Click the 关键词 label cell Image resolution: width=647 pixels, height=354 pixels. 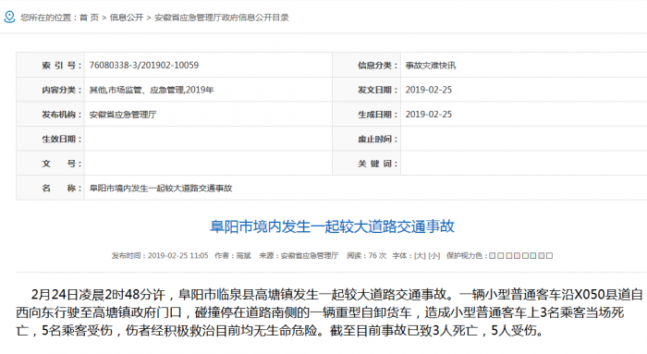click(366, 164)
